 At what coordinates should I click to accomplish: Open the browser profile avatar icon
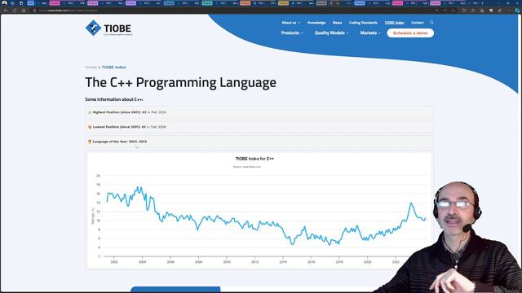pos(4,3)
